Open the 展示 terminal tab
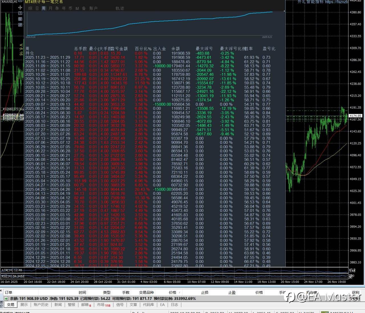The width and height of the screenshot is (365, 313). [24, 305]
